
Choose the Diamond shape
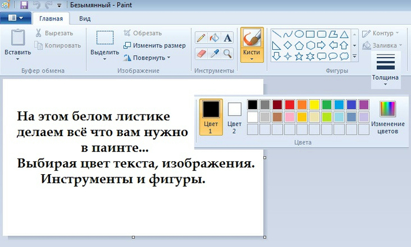tap(288, 45)
